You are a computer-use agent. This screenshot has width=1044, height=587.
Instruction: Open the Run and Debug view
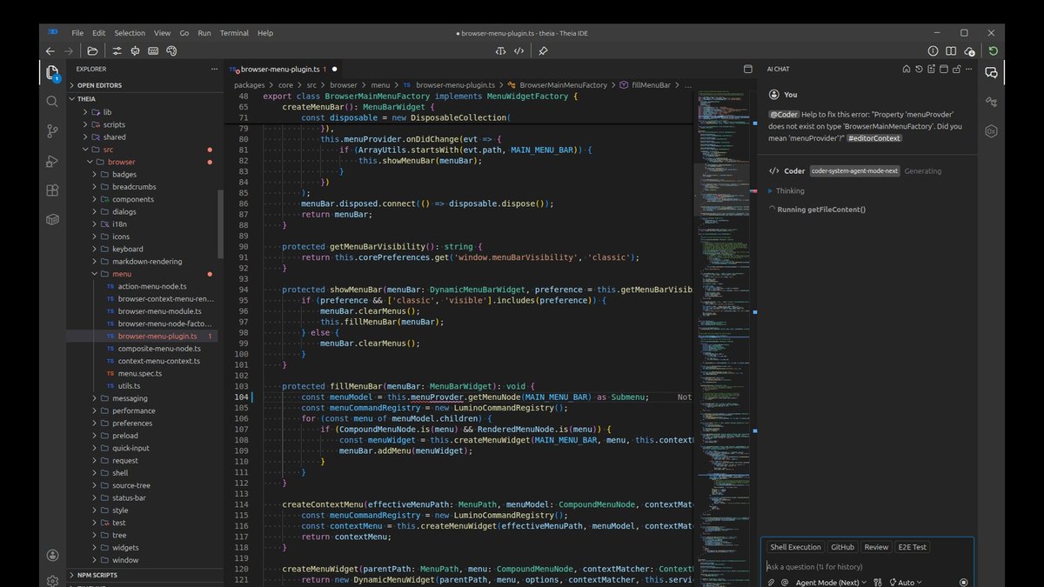coord(52,161)
